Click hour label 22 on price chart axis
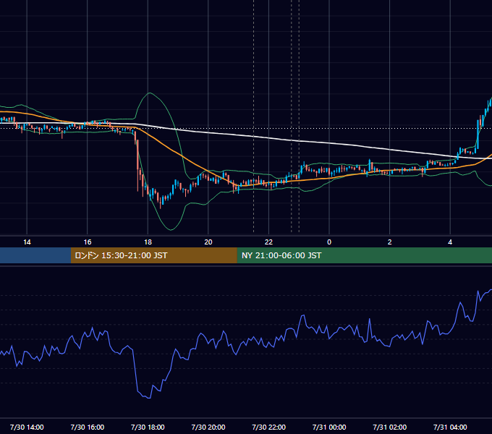The width and height of the screenshot is (492, 434). [x=268, y=242]
